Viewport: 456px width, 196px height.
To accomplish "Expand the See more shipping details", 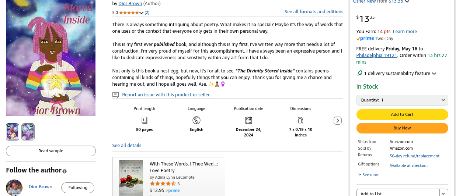I will (x=369, y=175).
